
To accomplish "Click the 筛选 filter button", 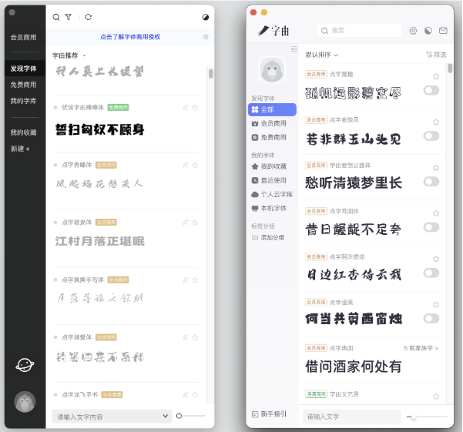I will [x=435, y=55].
